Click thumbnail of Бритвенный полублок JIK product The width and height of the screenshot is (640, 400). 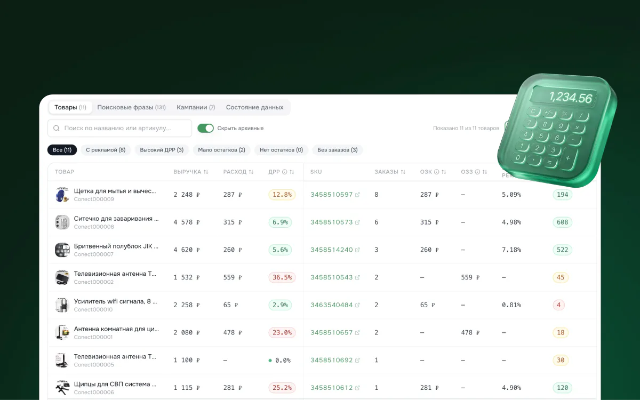(x=62, y=250)
